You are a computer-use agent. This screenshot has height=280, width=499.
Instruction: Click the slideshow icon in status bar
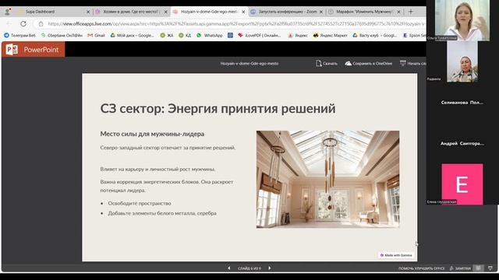[490, 268]
